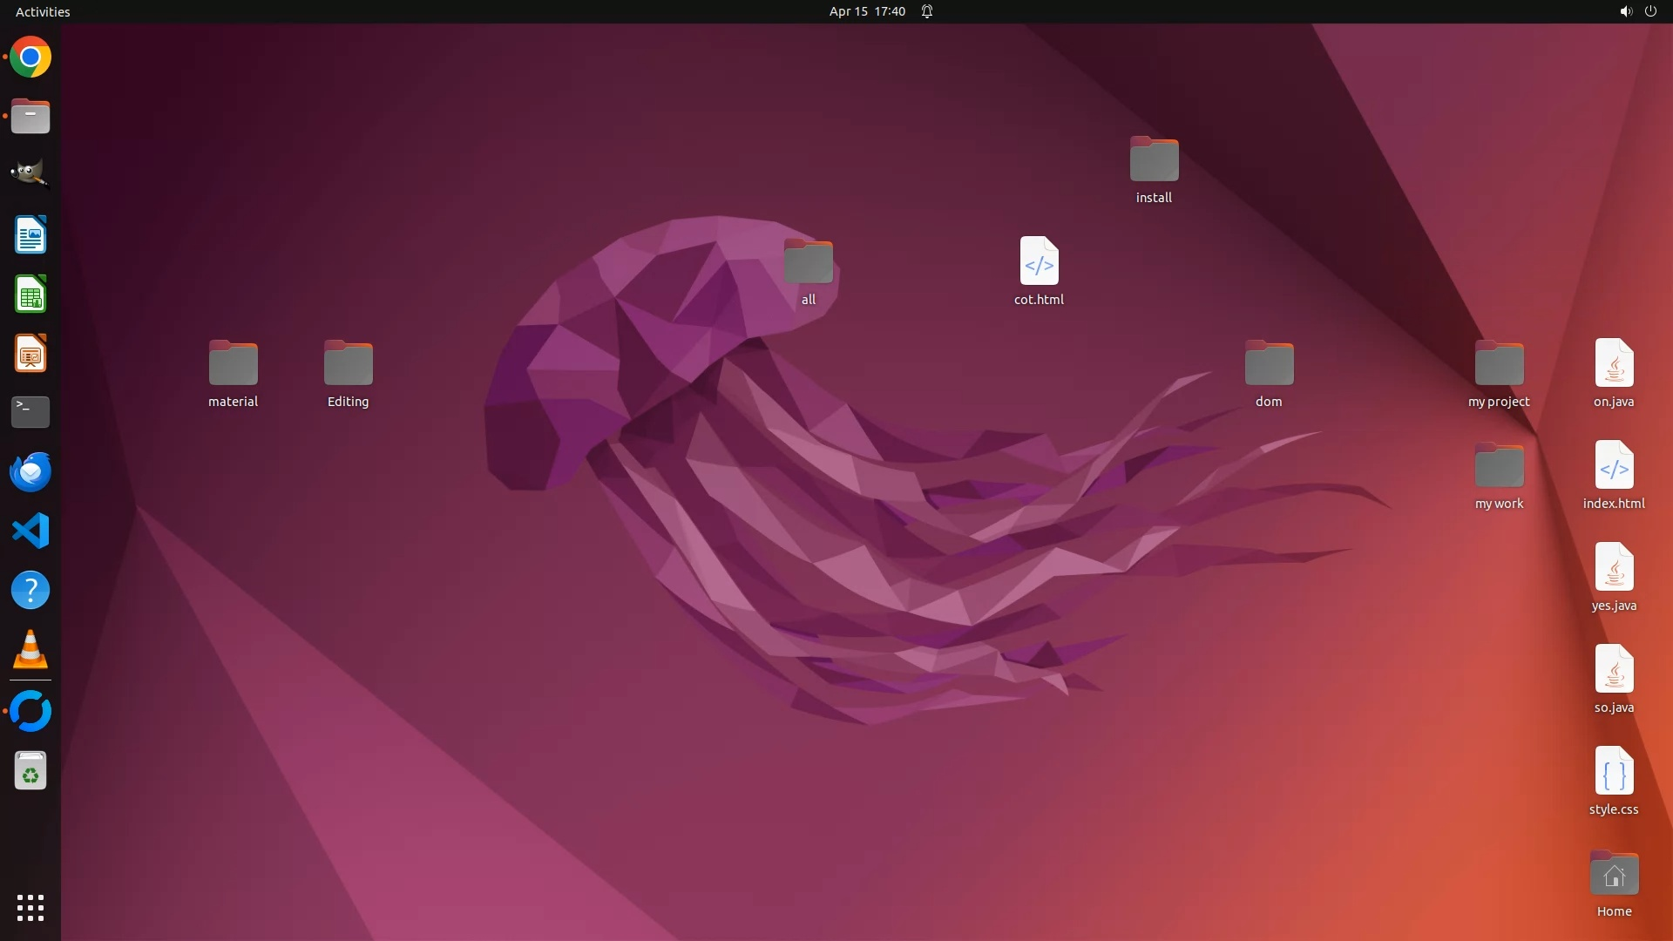Open the Trash in the dock
The image size is (1673, 941).
coord(30,771)
